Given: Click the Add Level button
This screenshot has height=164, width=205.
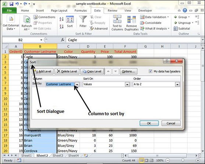Looking at the screenshot, I should click(x=43, y=71).
